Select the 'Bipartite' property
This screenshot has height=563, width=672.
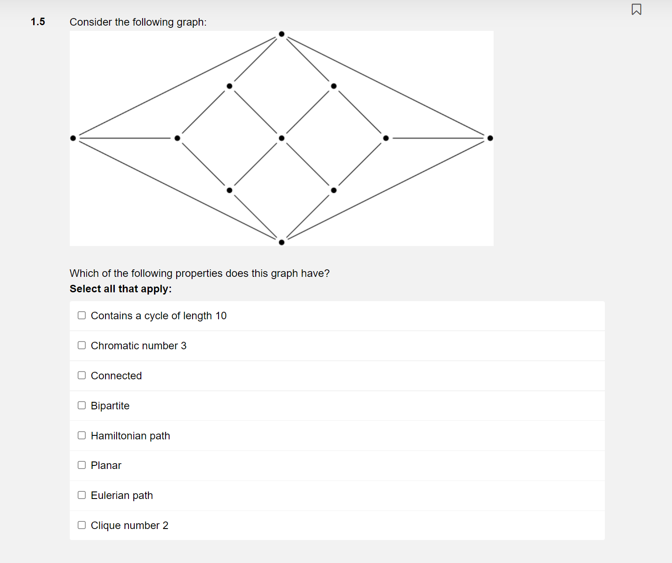click(x=82, y=405)
